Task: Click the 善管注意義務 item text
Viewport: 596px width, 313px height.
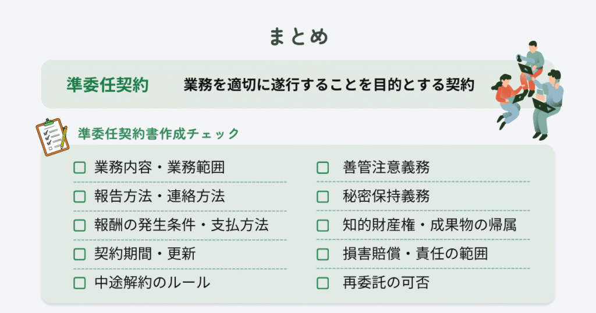Action: pos(386,168)
